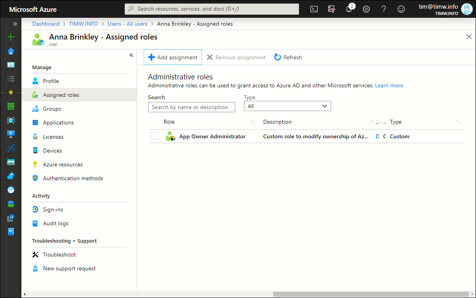Click the Add assignment button
476x298 pixels.
pos(173,57)
